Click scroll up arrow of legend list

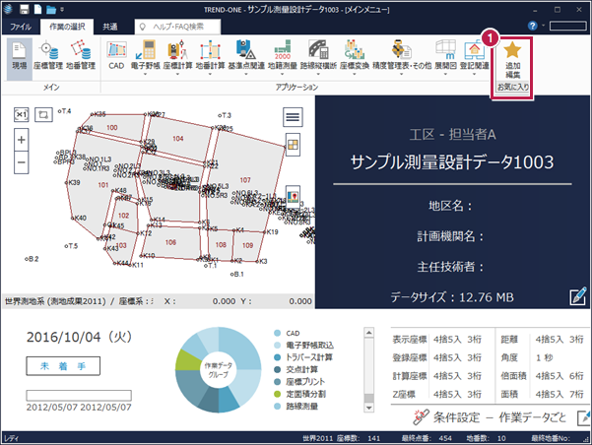[368, 332]
